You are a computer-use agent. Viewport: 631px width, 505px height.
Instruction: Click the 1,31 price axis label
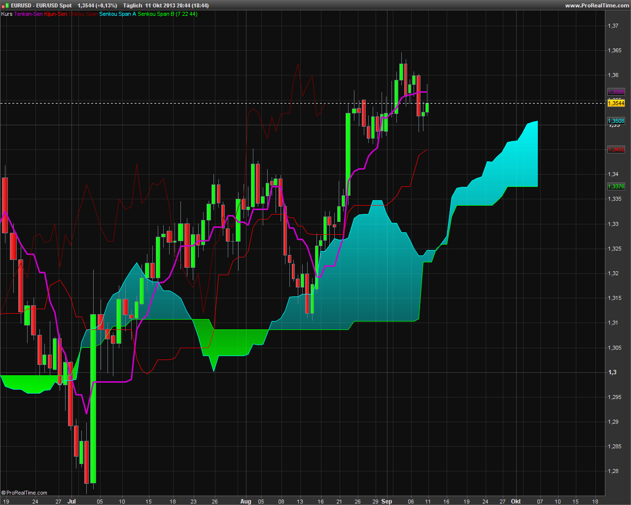[x=613, y=323]
